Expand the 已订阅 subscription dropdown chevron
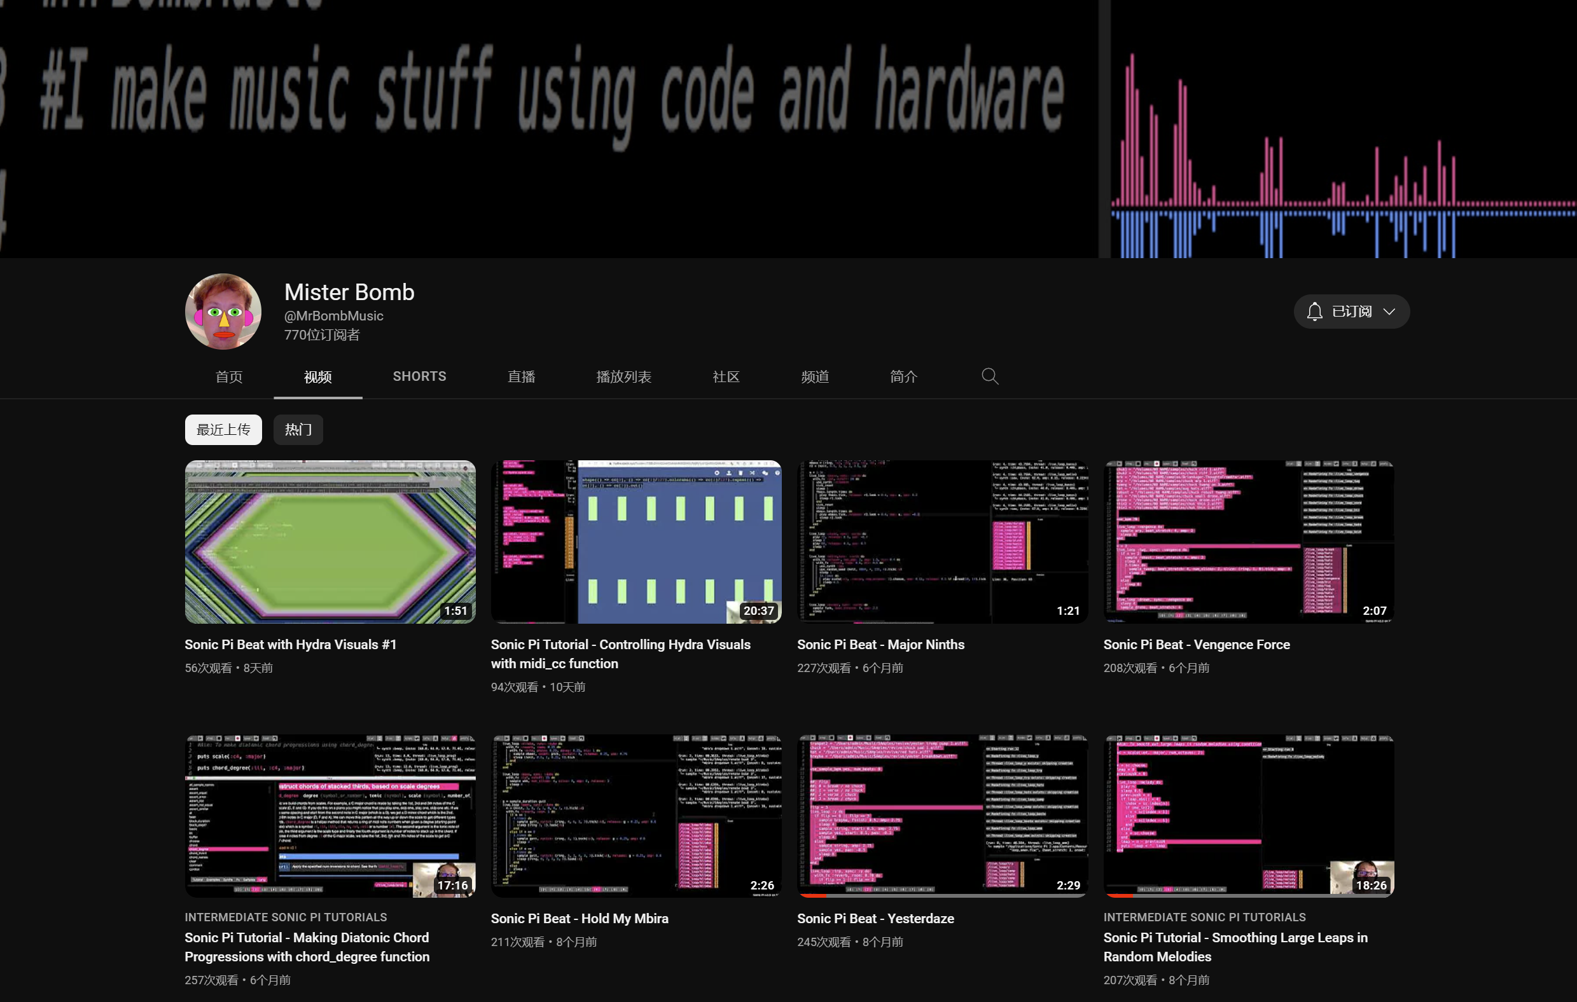The height and width of the screenshot is (1002, 1577). 1389,312
